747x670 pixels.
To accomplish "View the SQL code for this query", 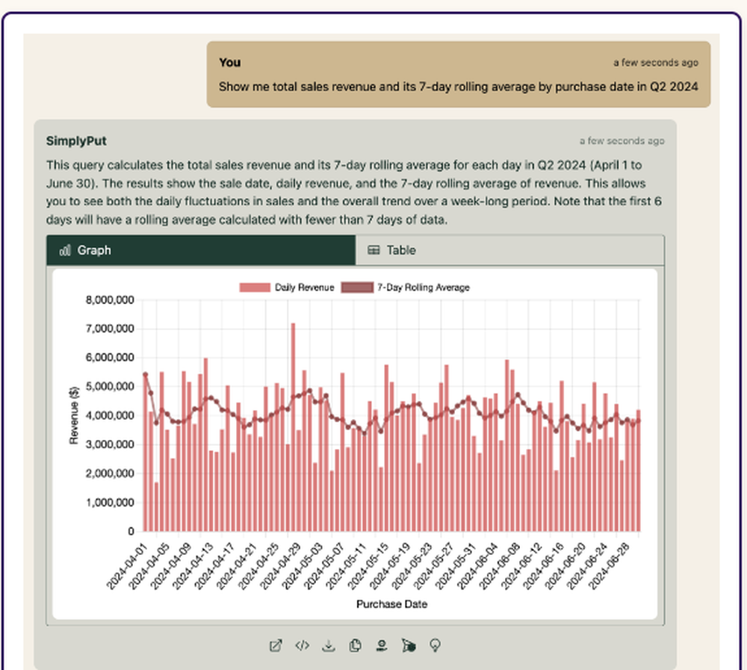I will click(x=302, y=645).
